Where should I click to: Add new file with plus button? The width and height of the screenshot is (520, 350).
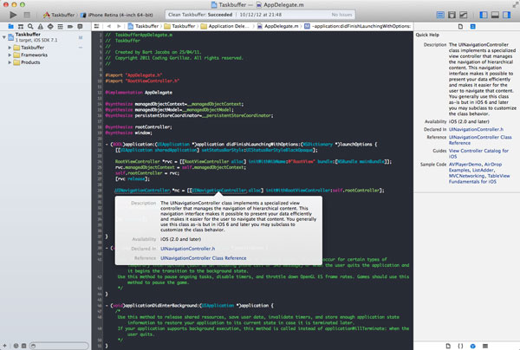point(4,346)
